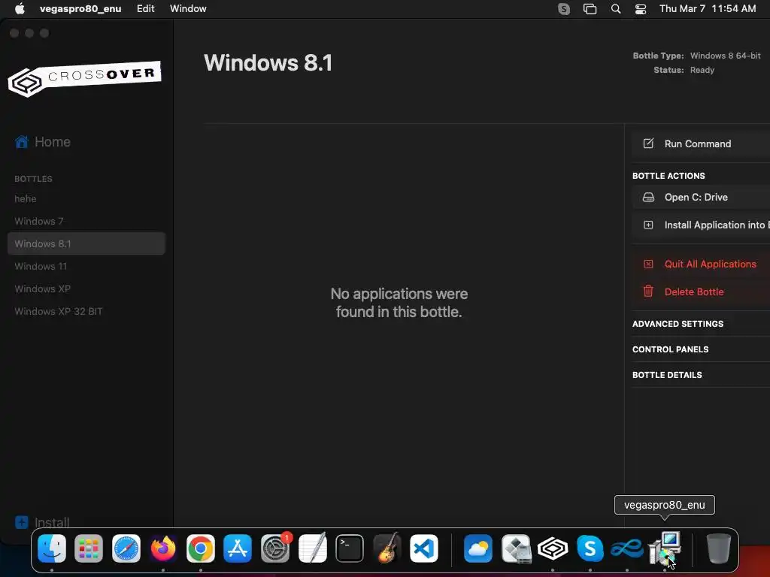The image size is (770, 577).
Task: Launch Terminal from the Dock
Action: click(x=350, y=548)
